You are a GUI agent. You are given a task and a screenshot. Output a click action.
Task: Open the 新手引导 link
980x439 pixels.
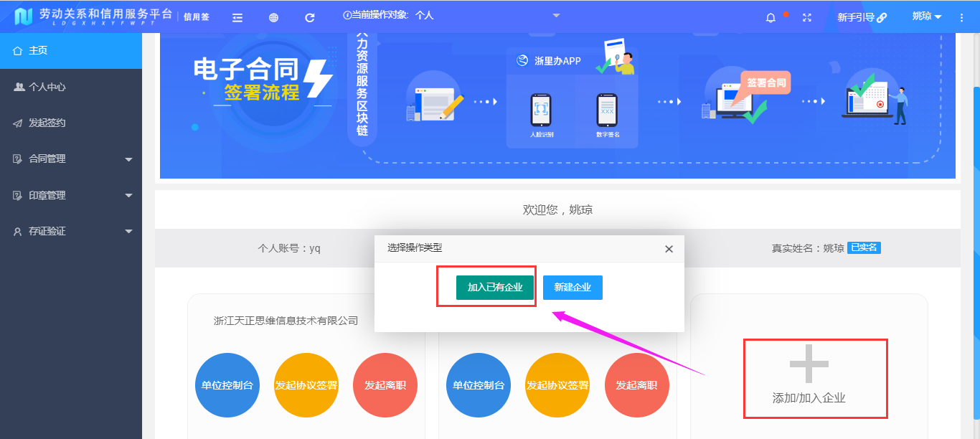click(862, 18)
